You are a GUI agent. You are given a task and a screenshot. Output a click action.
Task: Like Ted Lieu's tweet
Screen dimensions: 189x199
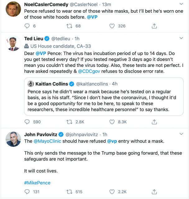112,122
